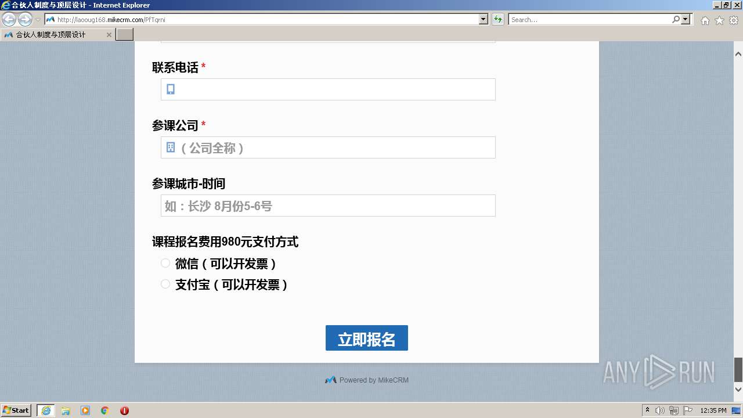Open Internet Explorer taskbar icon
The width and height of the screenshot is (743, 418).
pyautogui.click(x=46, y=410)
